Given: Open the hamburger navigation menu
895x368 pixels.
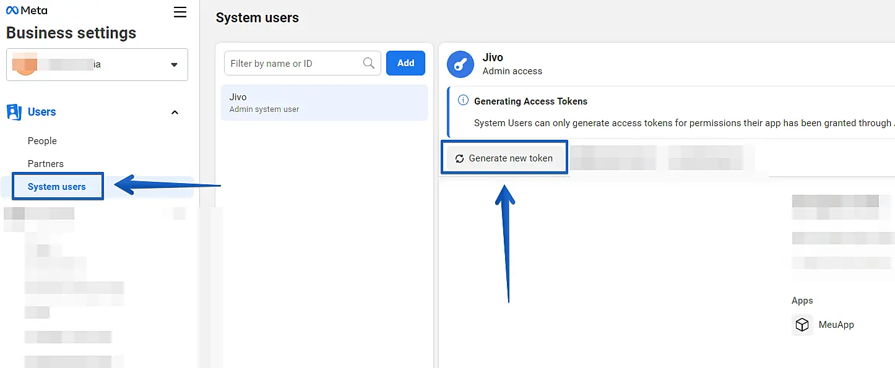Looking at the screenshot, I should click(180, 12).
